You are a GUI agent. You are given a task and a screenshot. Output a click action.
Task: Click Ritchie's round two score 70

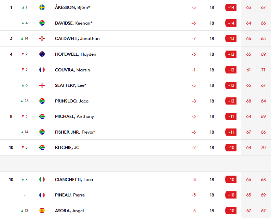coord(263,148)
